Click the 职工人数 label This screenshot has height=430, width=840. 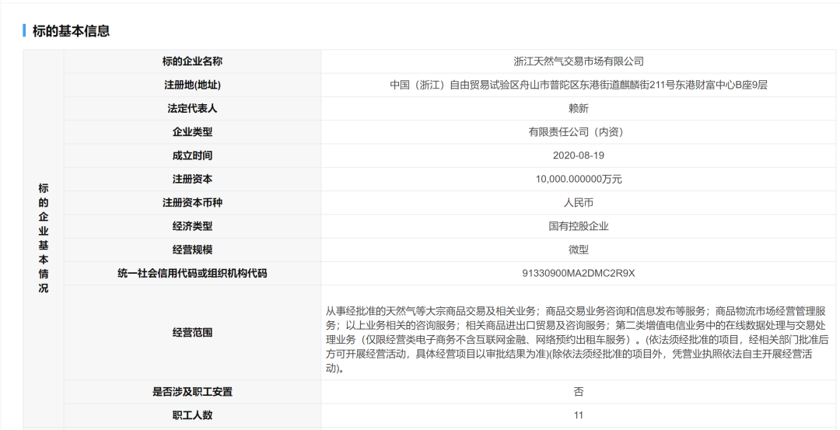click(192, 415)
